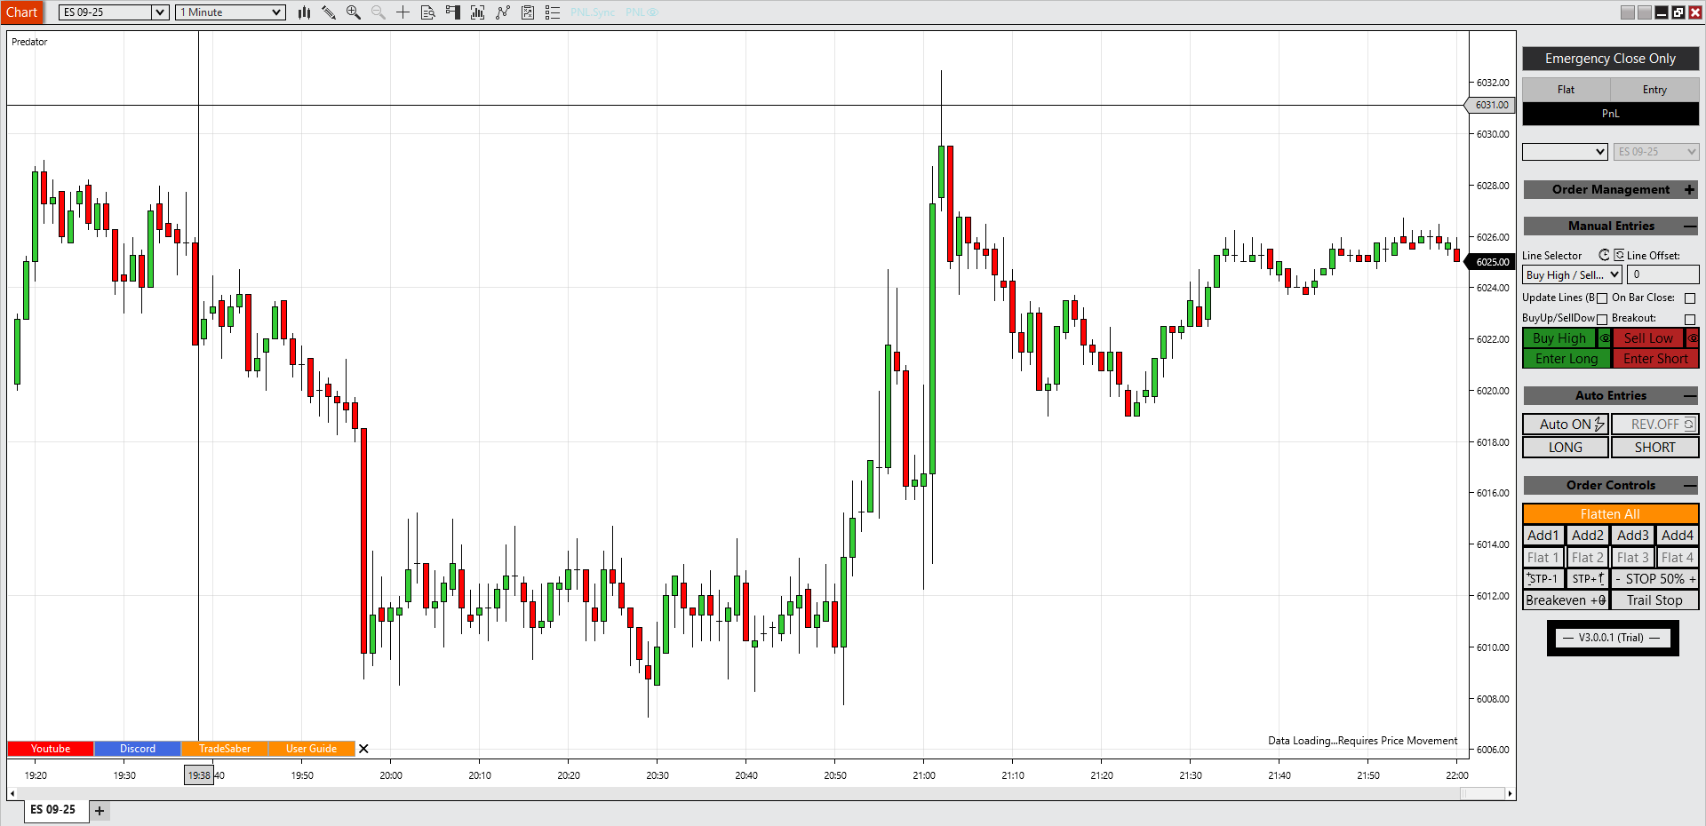This screenshot has height=826, width=1706.
Task: Show the Buy High line eye icon
Action: [1605, 338]
